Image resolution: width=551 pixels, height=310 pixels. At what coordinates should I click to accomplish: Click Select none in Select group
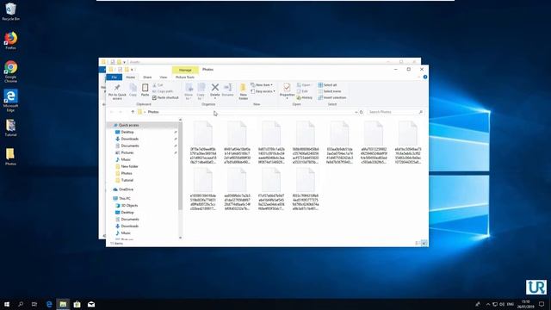(x=330, y=91)
